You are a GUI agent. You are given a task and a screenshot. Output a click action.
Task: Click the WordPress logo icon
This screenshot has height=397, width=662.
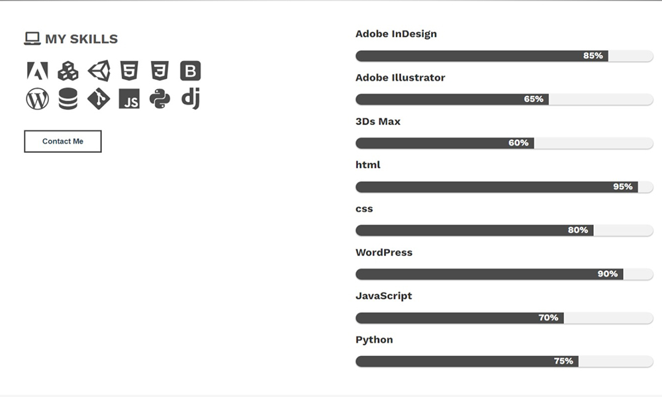pyautogui.click(x=37, y=99)
